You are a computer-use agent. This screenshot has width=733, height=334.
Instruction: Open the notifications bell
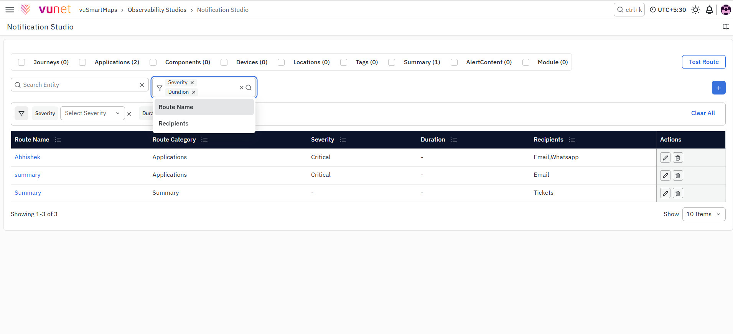point(709,10)
